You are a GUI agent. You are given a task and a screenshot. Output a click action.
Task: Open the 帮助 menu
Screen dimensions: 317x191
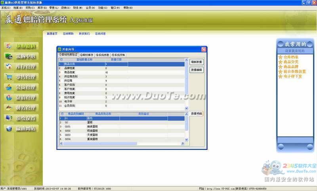[x=128, y=8]
